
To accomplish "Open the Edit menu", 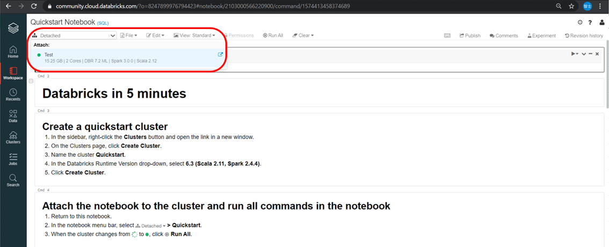I will click(x=155, y=35).
